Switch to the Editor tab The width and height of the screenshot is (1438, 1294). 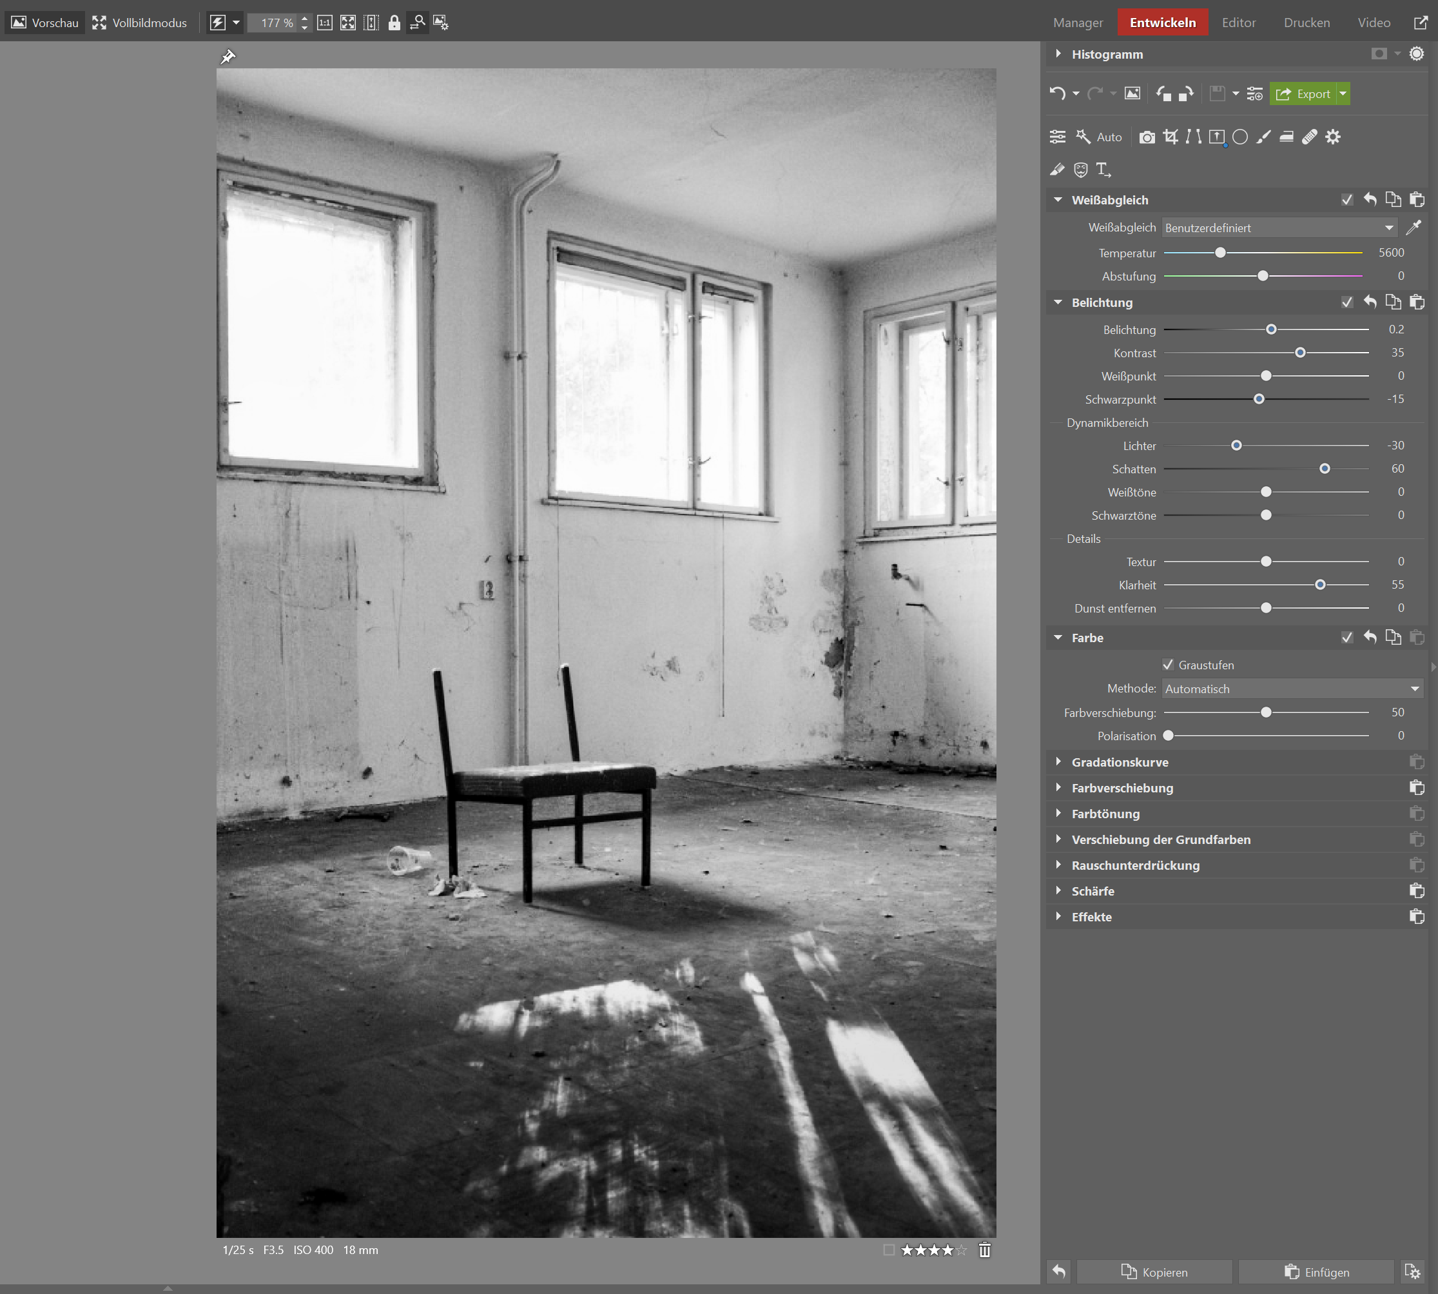[1238, 23]
